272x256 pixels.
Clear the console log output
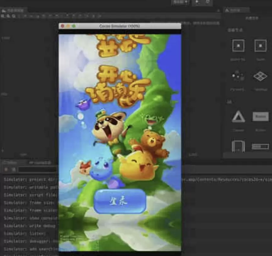(6, 170)
